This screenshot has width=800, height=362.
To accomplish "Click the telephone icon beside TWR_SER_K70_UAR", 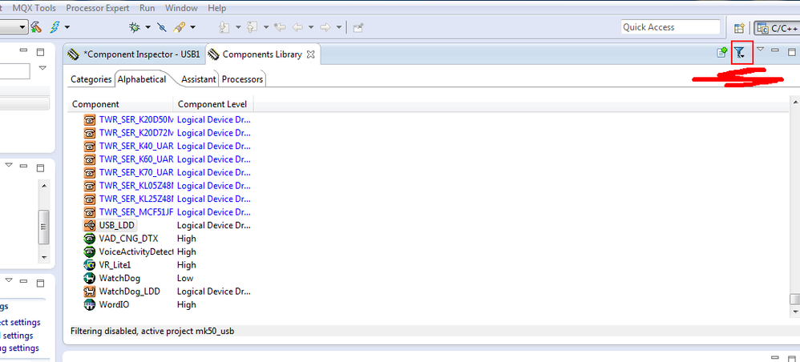I will pos(90,172).
